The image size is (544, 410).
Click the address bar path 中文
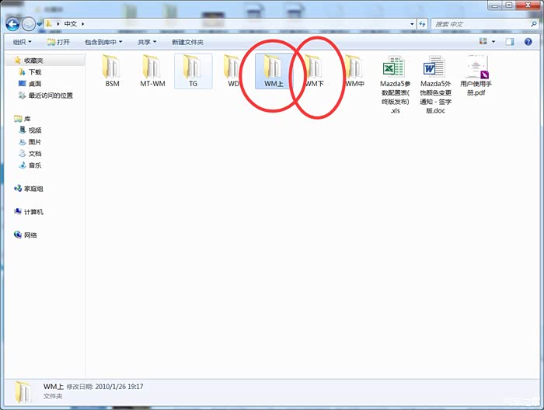71,24
